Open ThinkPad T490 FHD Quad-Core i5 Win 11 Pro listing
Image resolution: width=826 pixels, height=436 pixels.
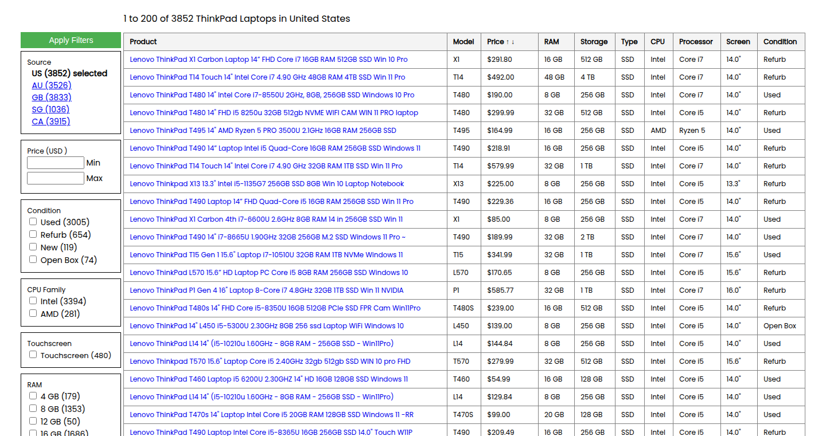pyautogui.click(x=271, y=202)
